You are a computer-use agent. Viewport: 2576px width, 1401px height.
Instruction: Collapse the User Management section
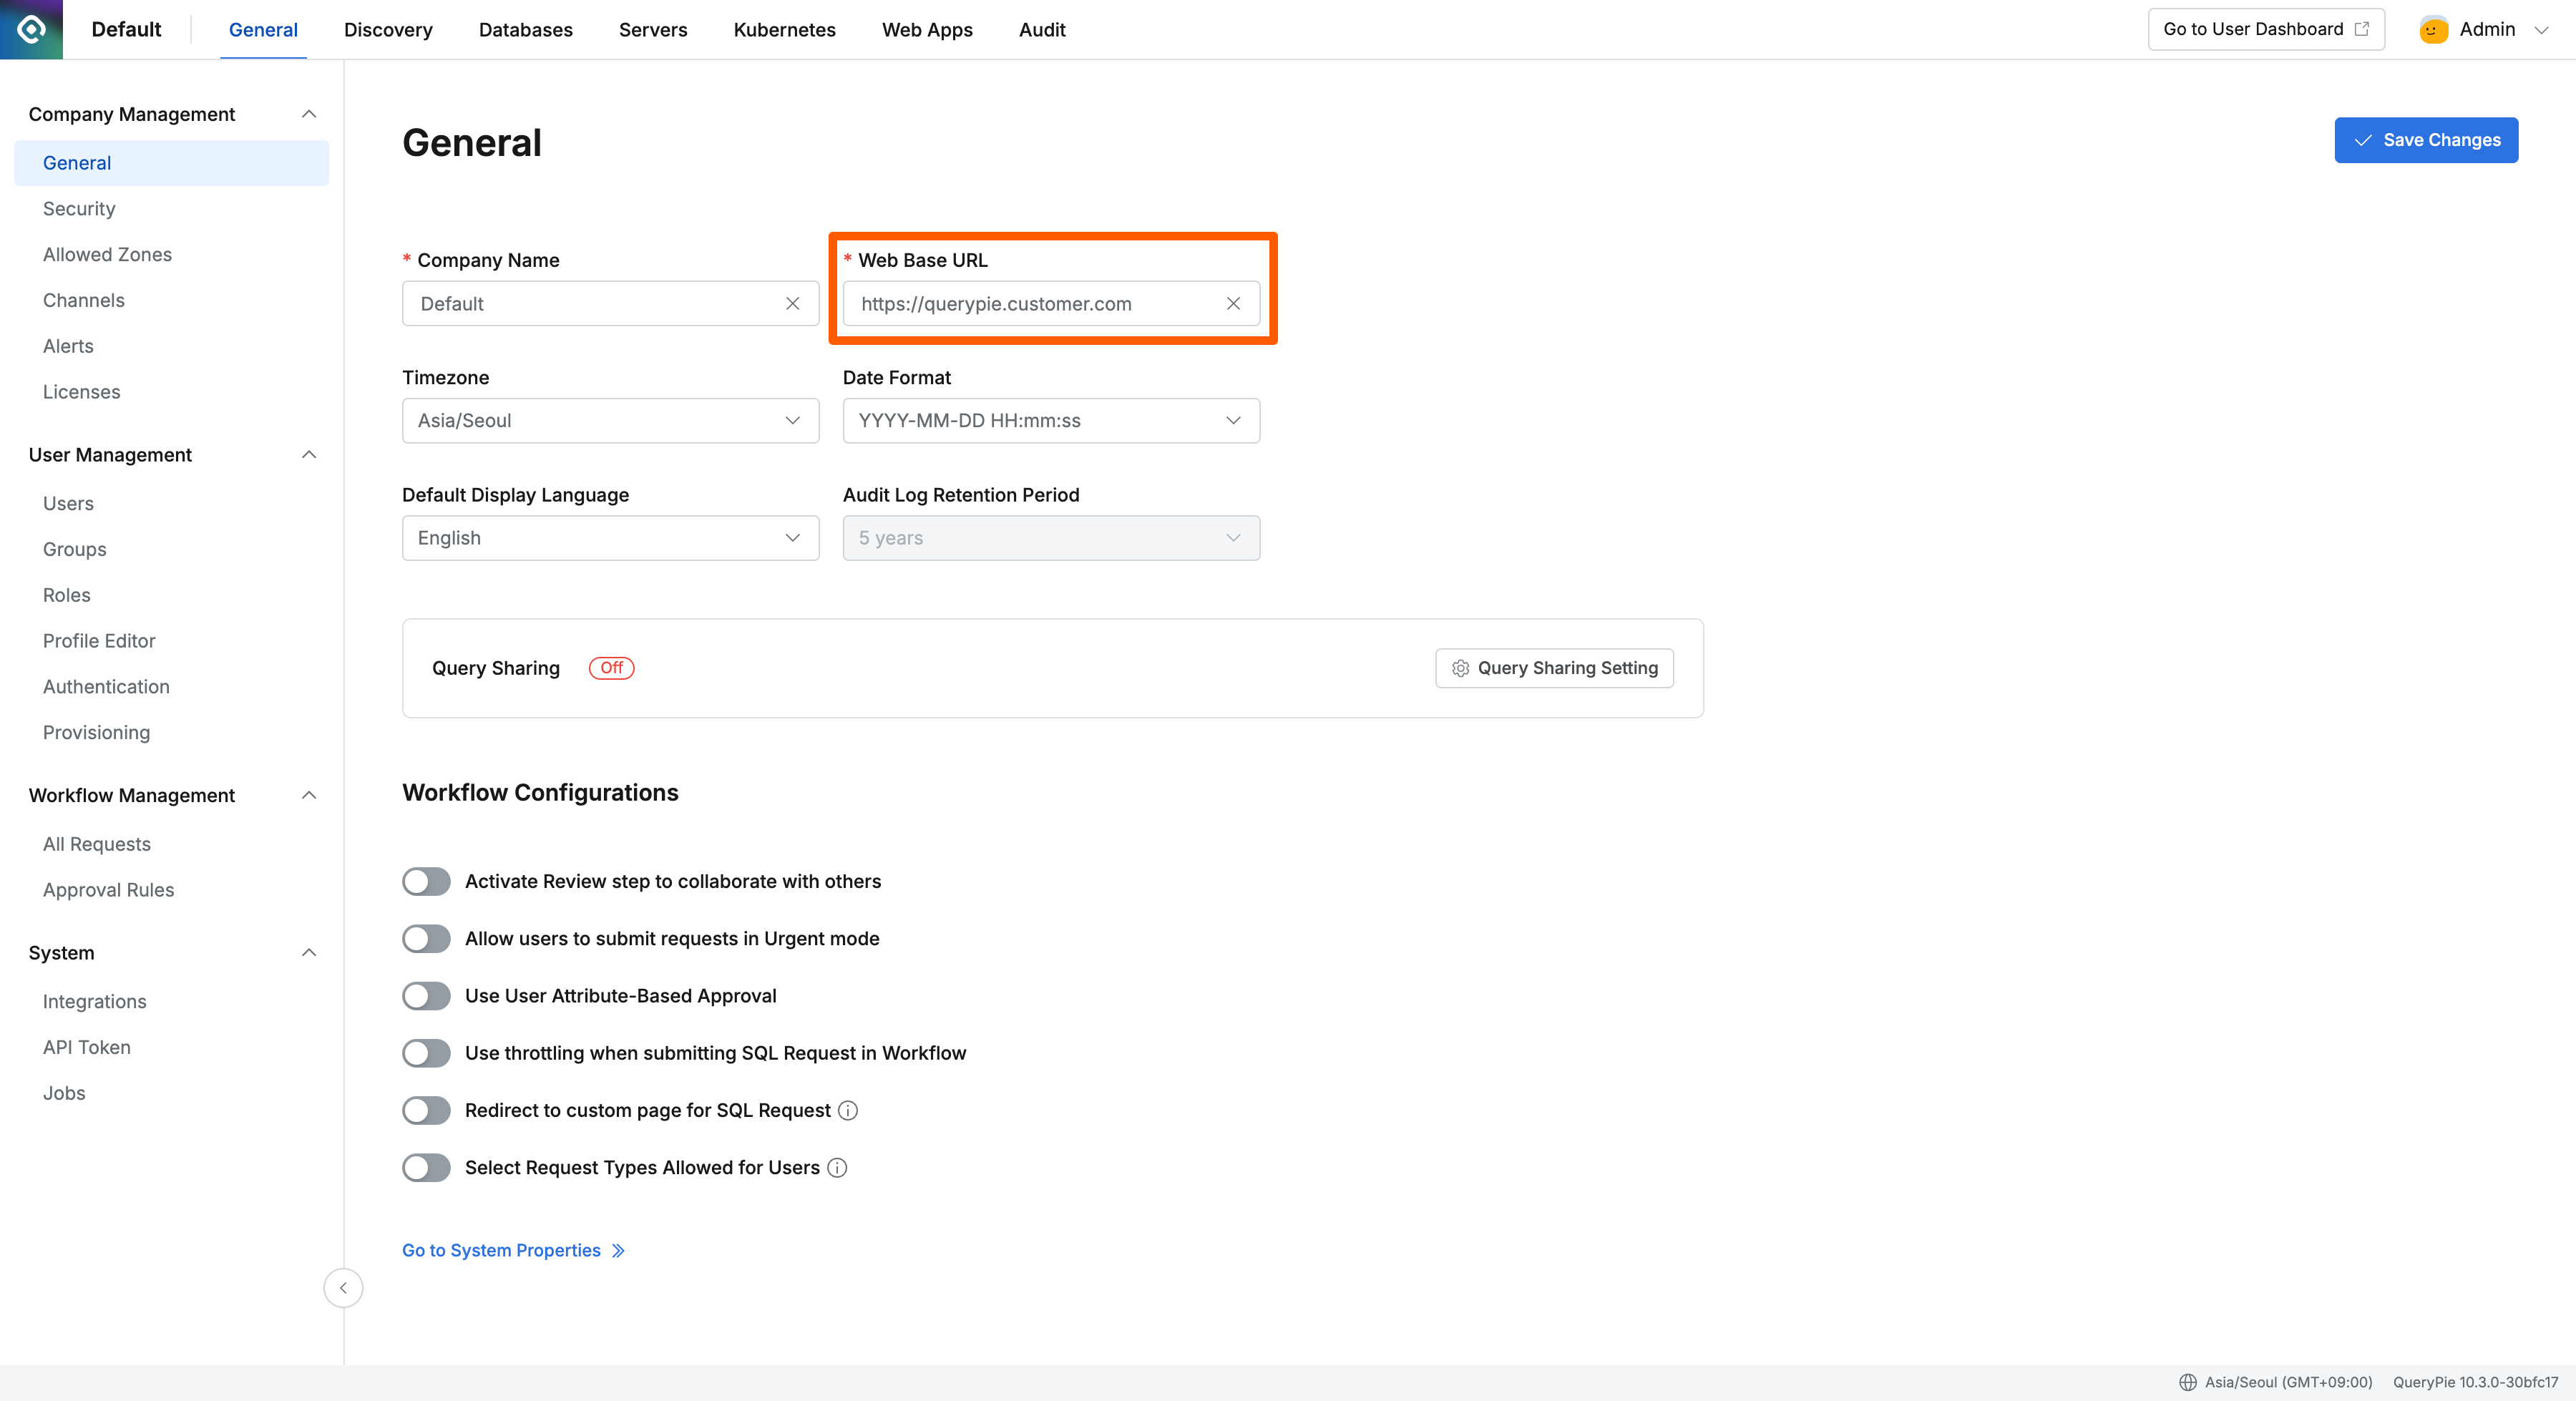coord(309,455)
